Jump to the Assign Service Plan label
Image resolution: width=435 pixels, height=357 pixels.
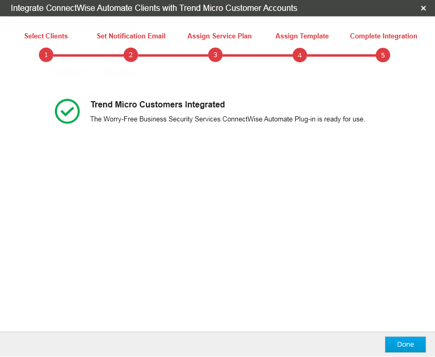coord(220,36)
